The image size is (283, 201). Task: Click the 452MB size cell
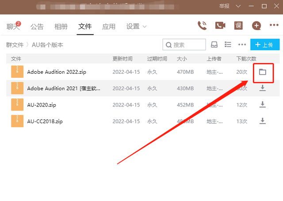click(185, 105)
